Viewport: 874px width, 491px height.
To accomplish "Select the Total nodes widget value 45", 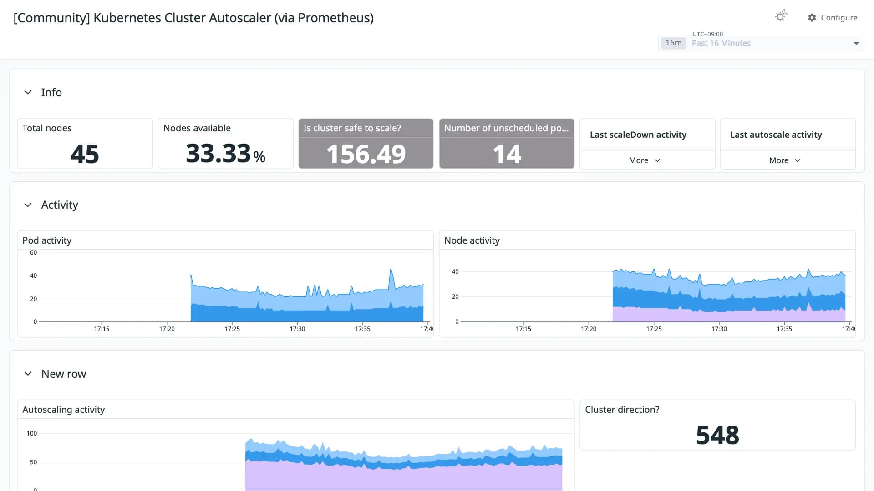I will (x=85, y=154).
